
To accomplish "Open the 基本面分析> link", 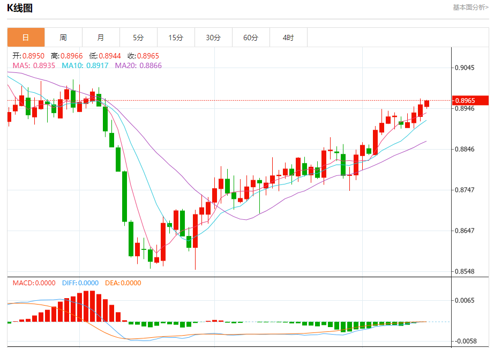I will 470,8.
